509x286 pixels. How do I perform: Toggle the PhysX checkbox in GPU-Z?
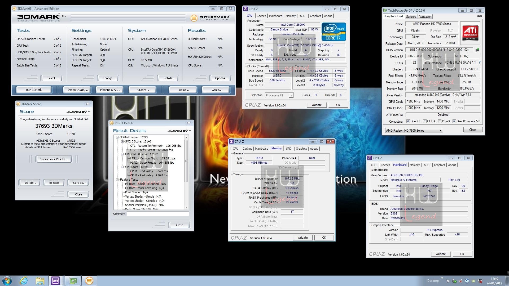[x=440, y=121]
